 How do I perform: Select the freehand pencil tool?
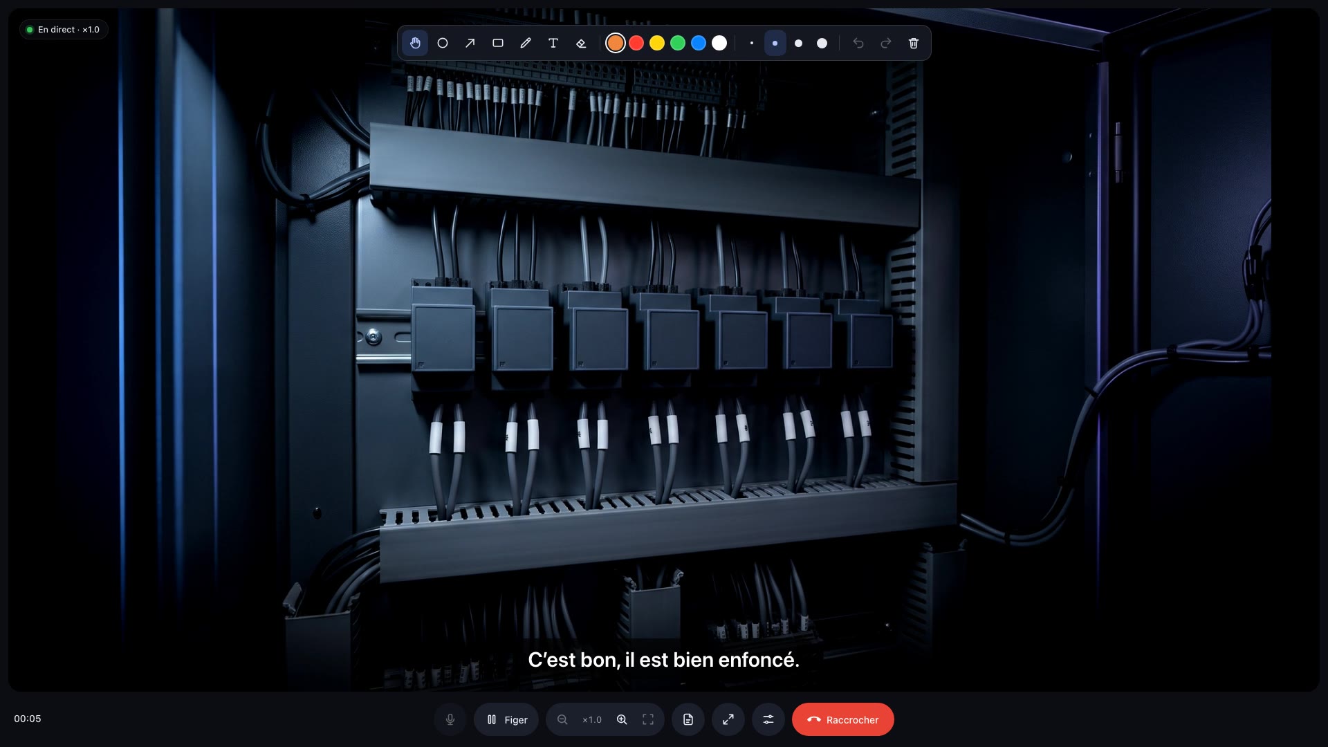tap(526, 43)
